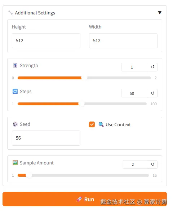The height and width of the screenshot is (211, 173).
Task: Click the wrench icon beside Additional Settings
Action: coord(10,13)
